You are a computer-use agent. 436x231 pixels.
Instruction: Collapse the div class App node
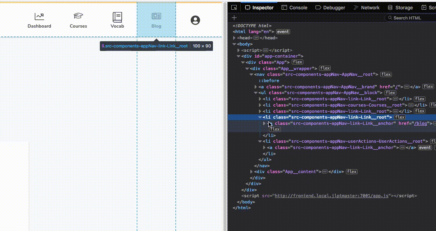(243, 62)
